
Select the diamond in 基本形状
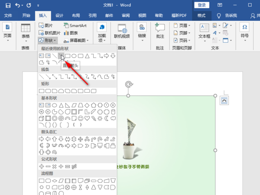87,105
